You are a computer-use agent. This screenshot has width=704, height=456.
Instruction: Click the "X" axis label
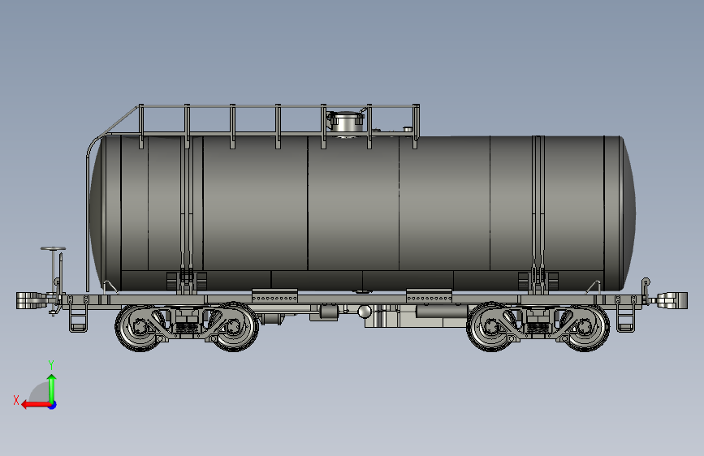coord(16,400)
